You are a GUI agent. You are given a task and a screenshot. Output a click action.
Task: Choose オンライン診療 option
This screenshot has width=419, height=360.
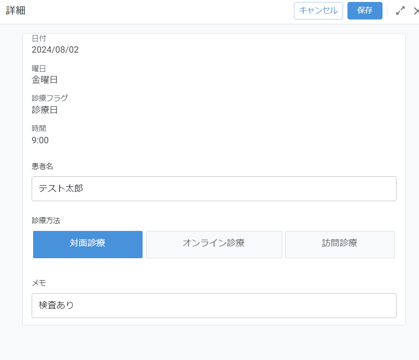214,245
